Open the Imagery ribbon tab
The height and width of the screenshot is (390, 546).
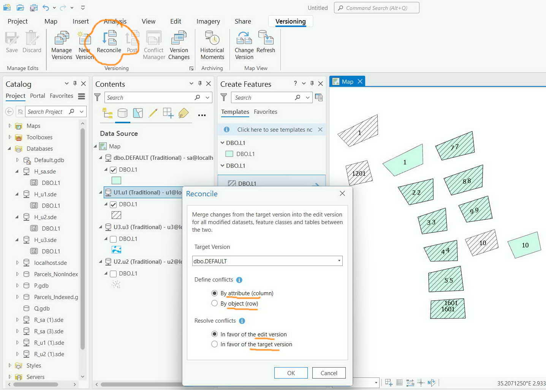[208, 21]
